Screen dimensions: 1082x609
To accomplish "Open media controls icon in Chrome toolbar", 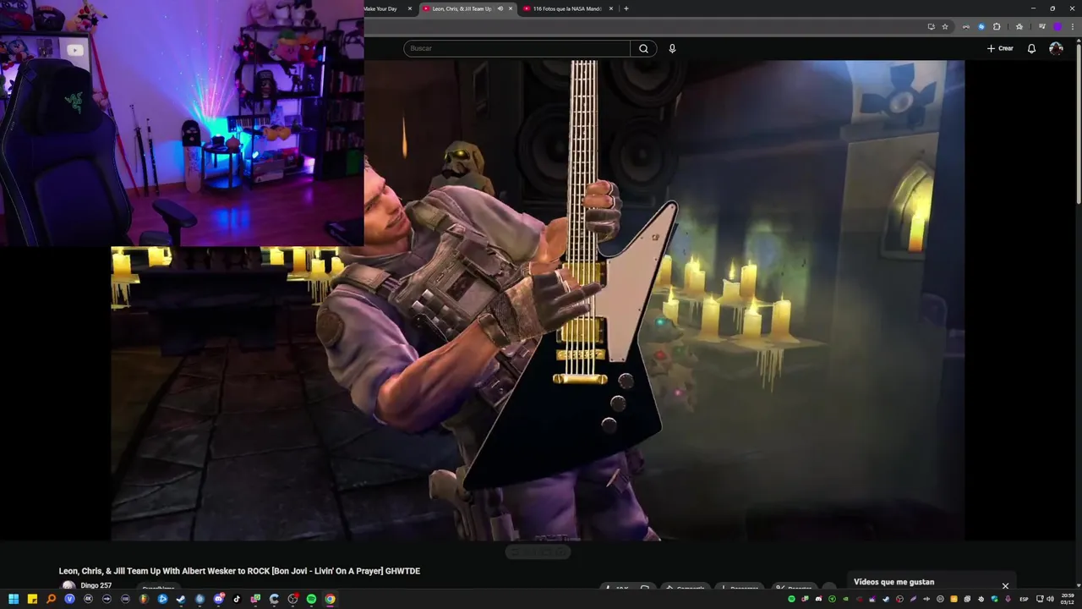I will coord(1042,26).
